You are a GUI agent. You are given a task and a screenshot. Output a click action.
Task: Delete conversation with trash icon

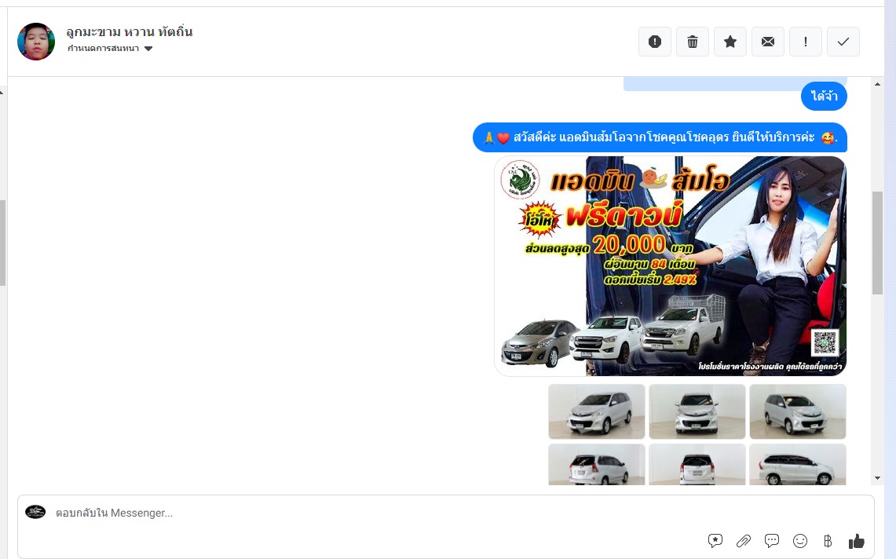(693, 42)
